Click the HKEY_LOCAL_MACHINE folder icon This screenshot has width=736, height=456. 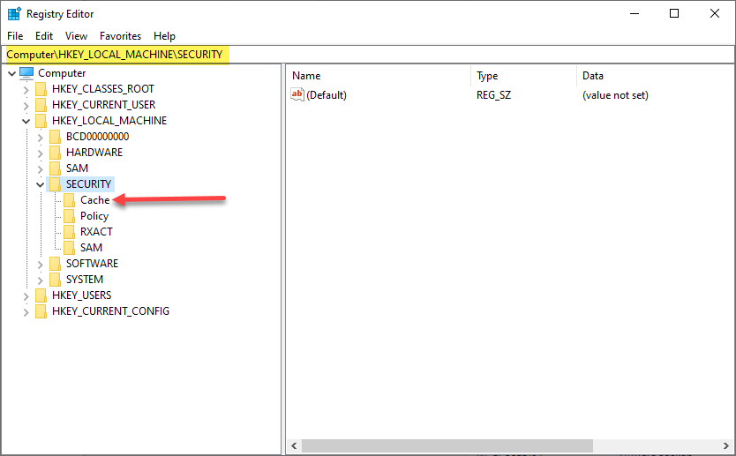41,121
